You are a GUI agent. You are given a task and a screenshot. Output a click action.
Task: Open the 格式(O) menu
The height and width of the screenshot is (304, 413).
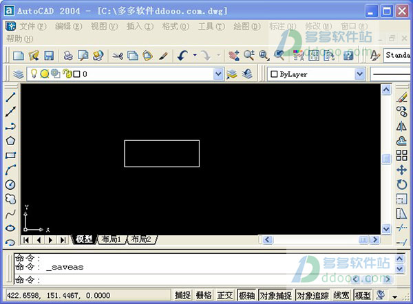176,26
